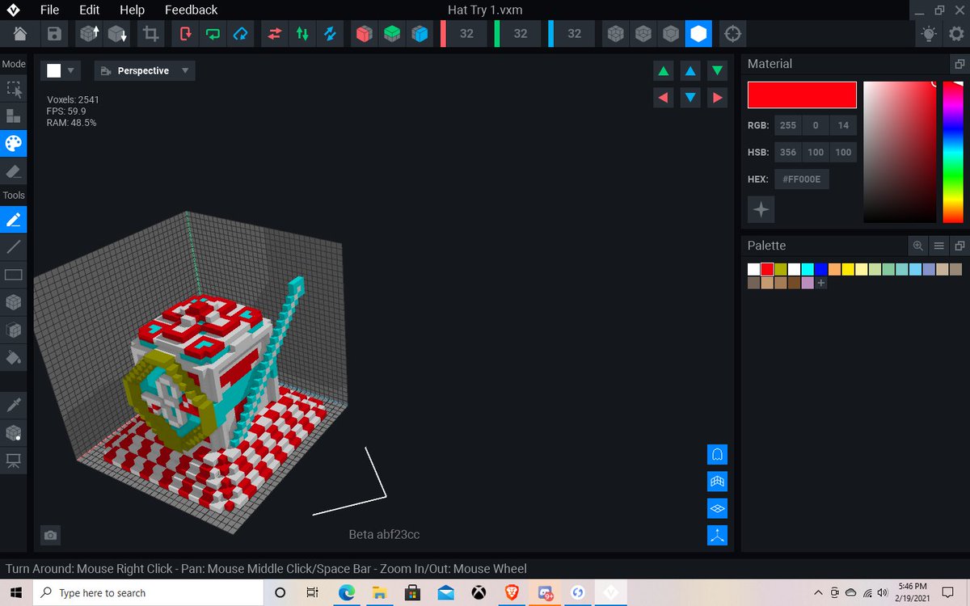
Task: Take a screenshot with camera icon
Action: [51, 535]
